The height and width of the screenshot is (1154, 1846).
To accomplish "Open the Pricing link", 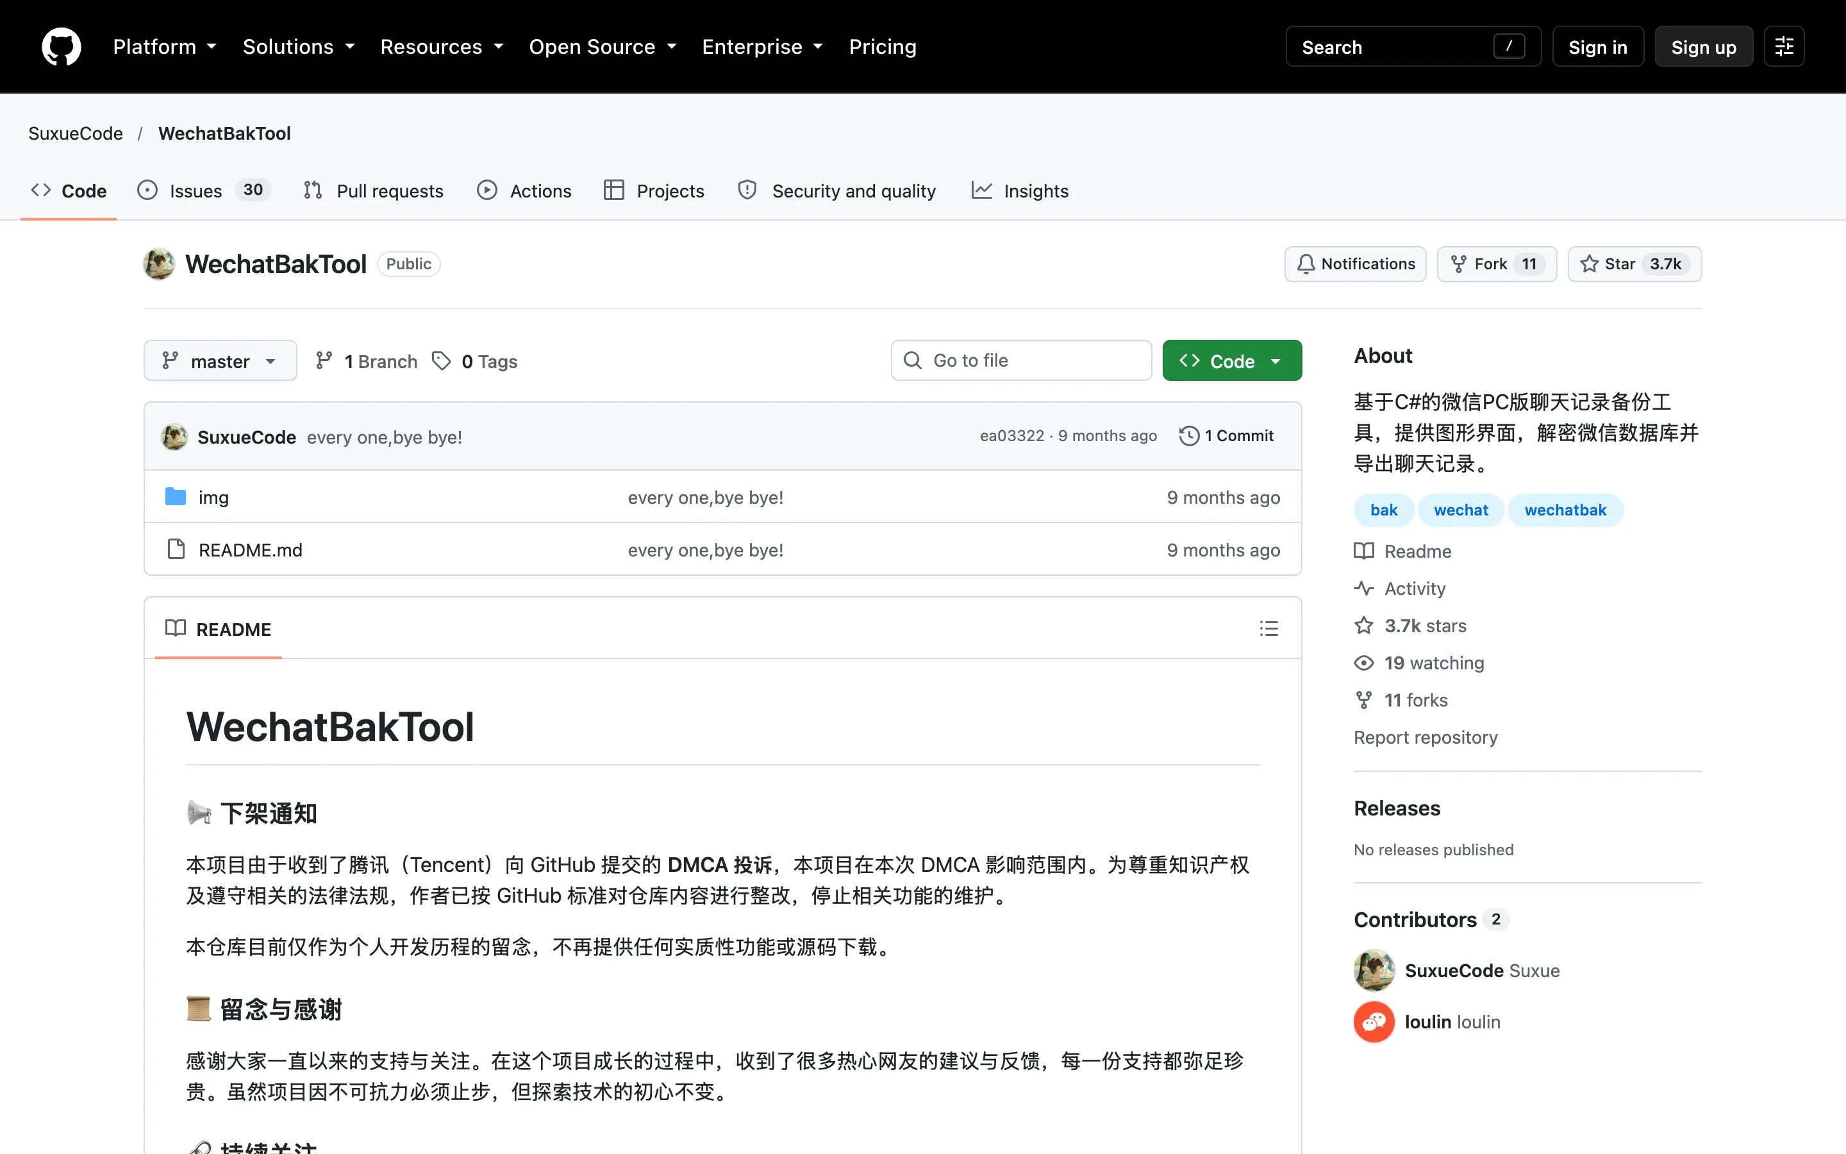I will (883, 47).
